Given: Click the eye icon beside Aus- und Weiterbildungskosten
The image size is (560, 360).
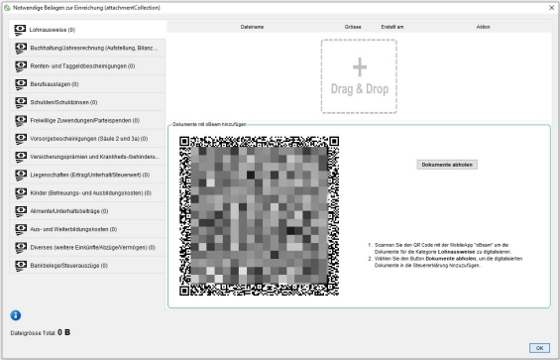Looking at the screenshot, I should [21, 230].
